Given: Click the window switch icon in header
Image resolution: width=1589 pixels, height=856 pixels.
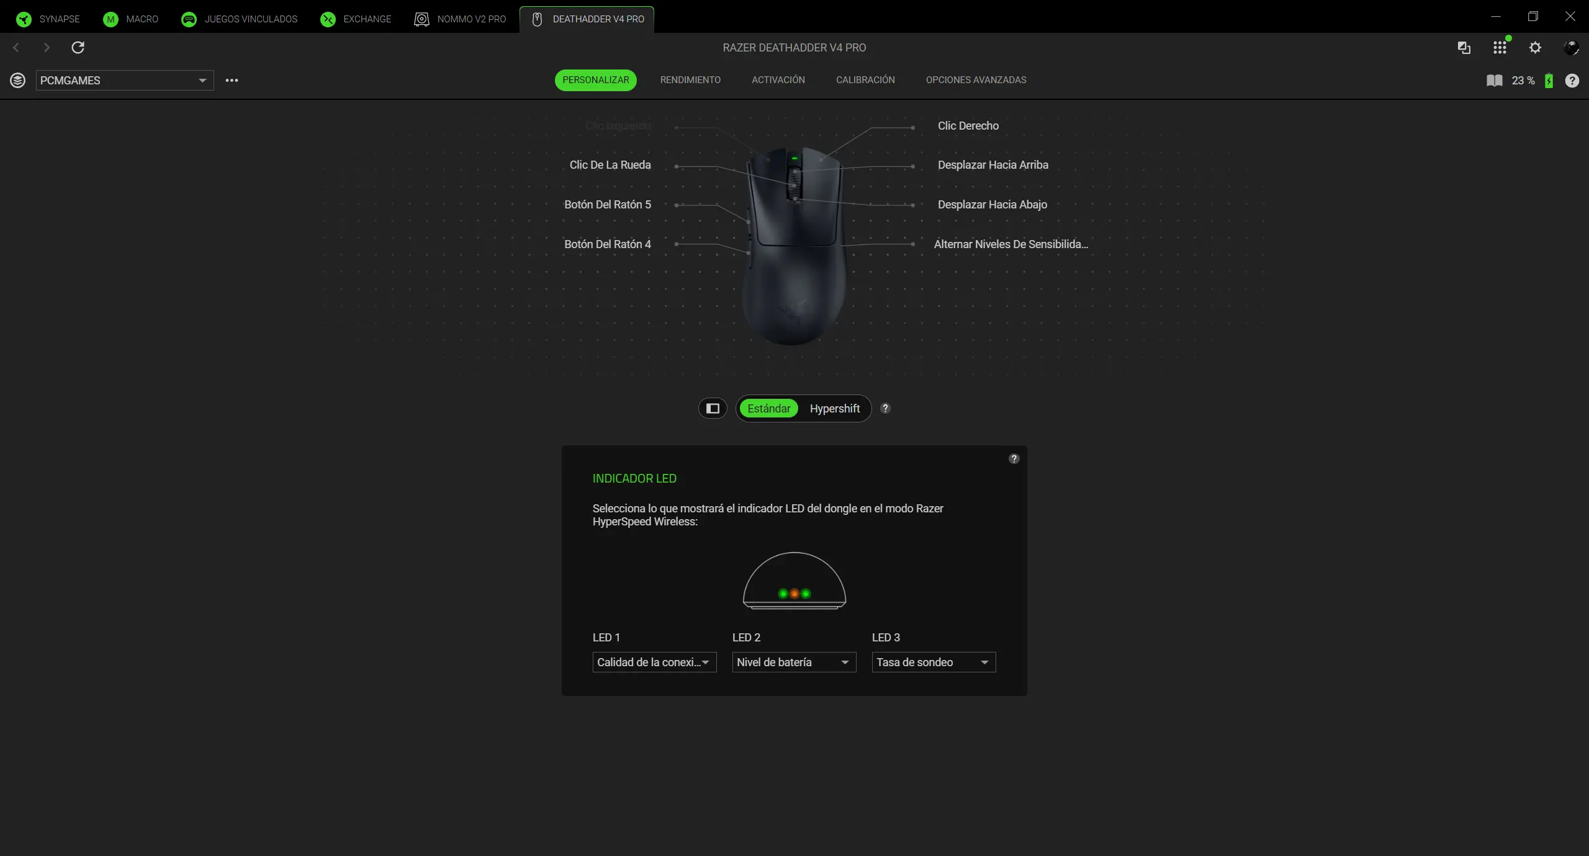Looking at the screenshot, I should [1464, 47].
